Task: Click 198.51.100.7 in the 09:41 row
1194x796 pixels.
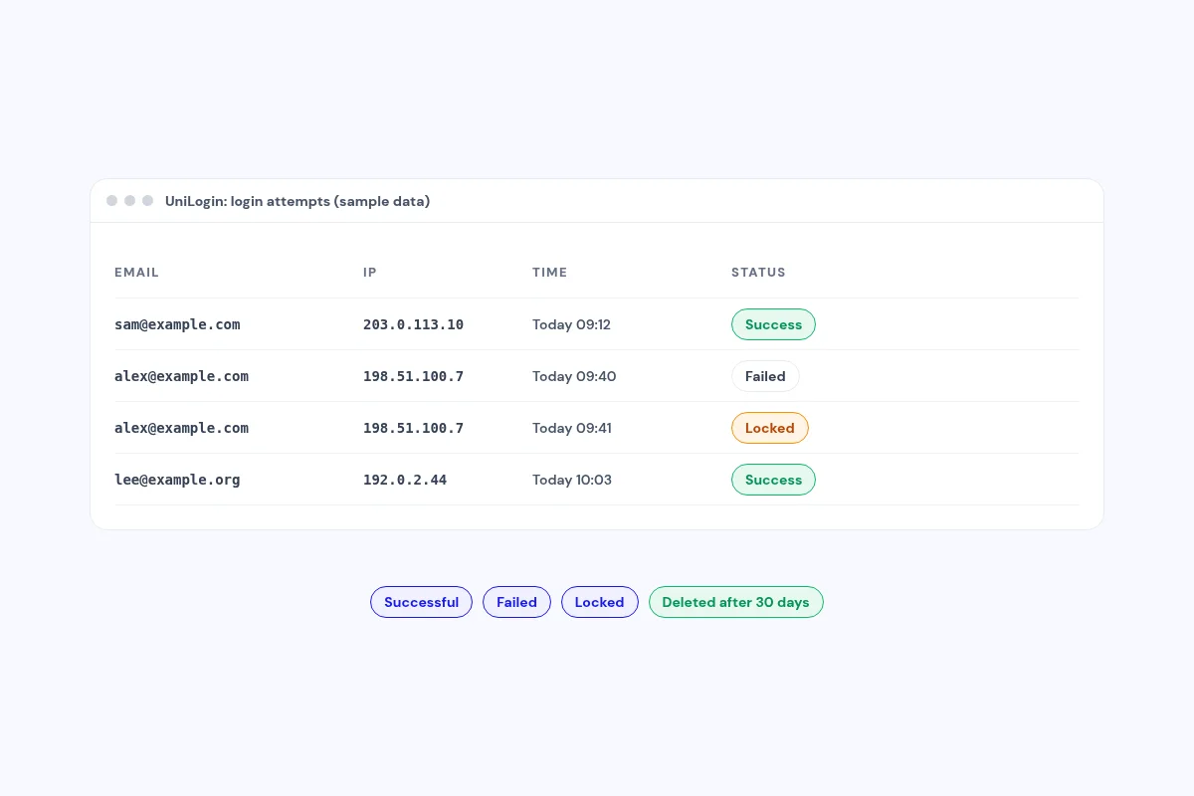Action: (x=413, y=428)
